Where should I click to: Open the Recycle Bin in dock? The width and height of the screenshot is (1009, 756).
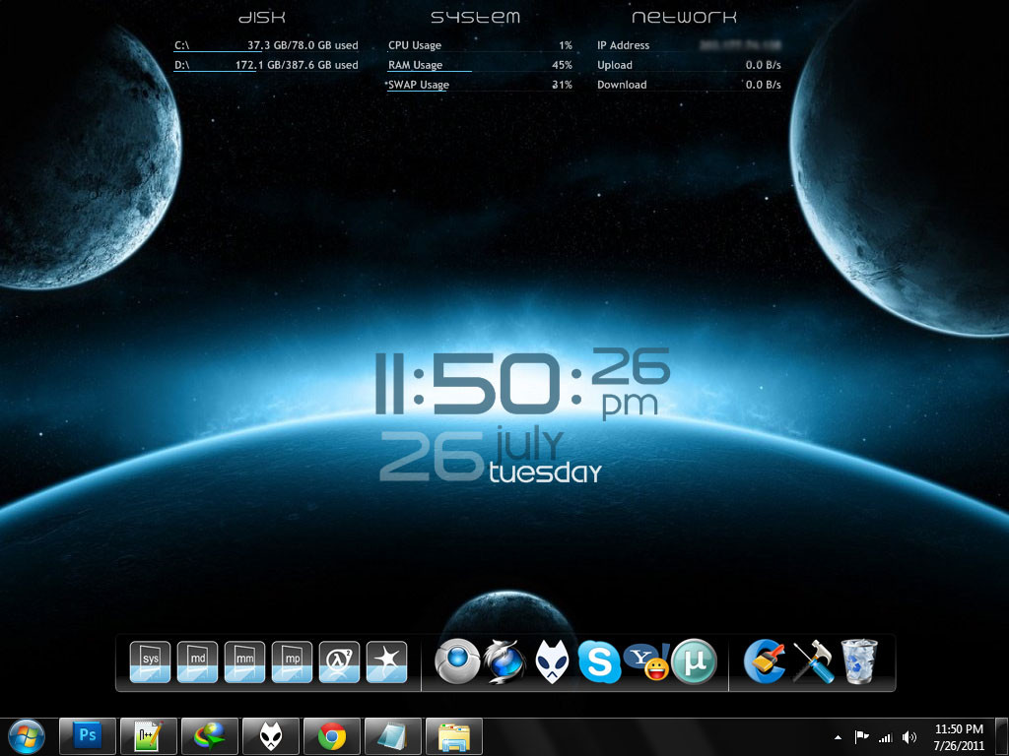859,661
